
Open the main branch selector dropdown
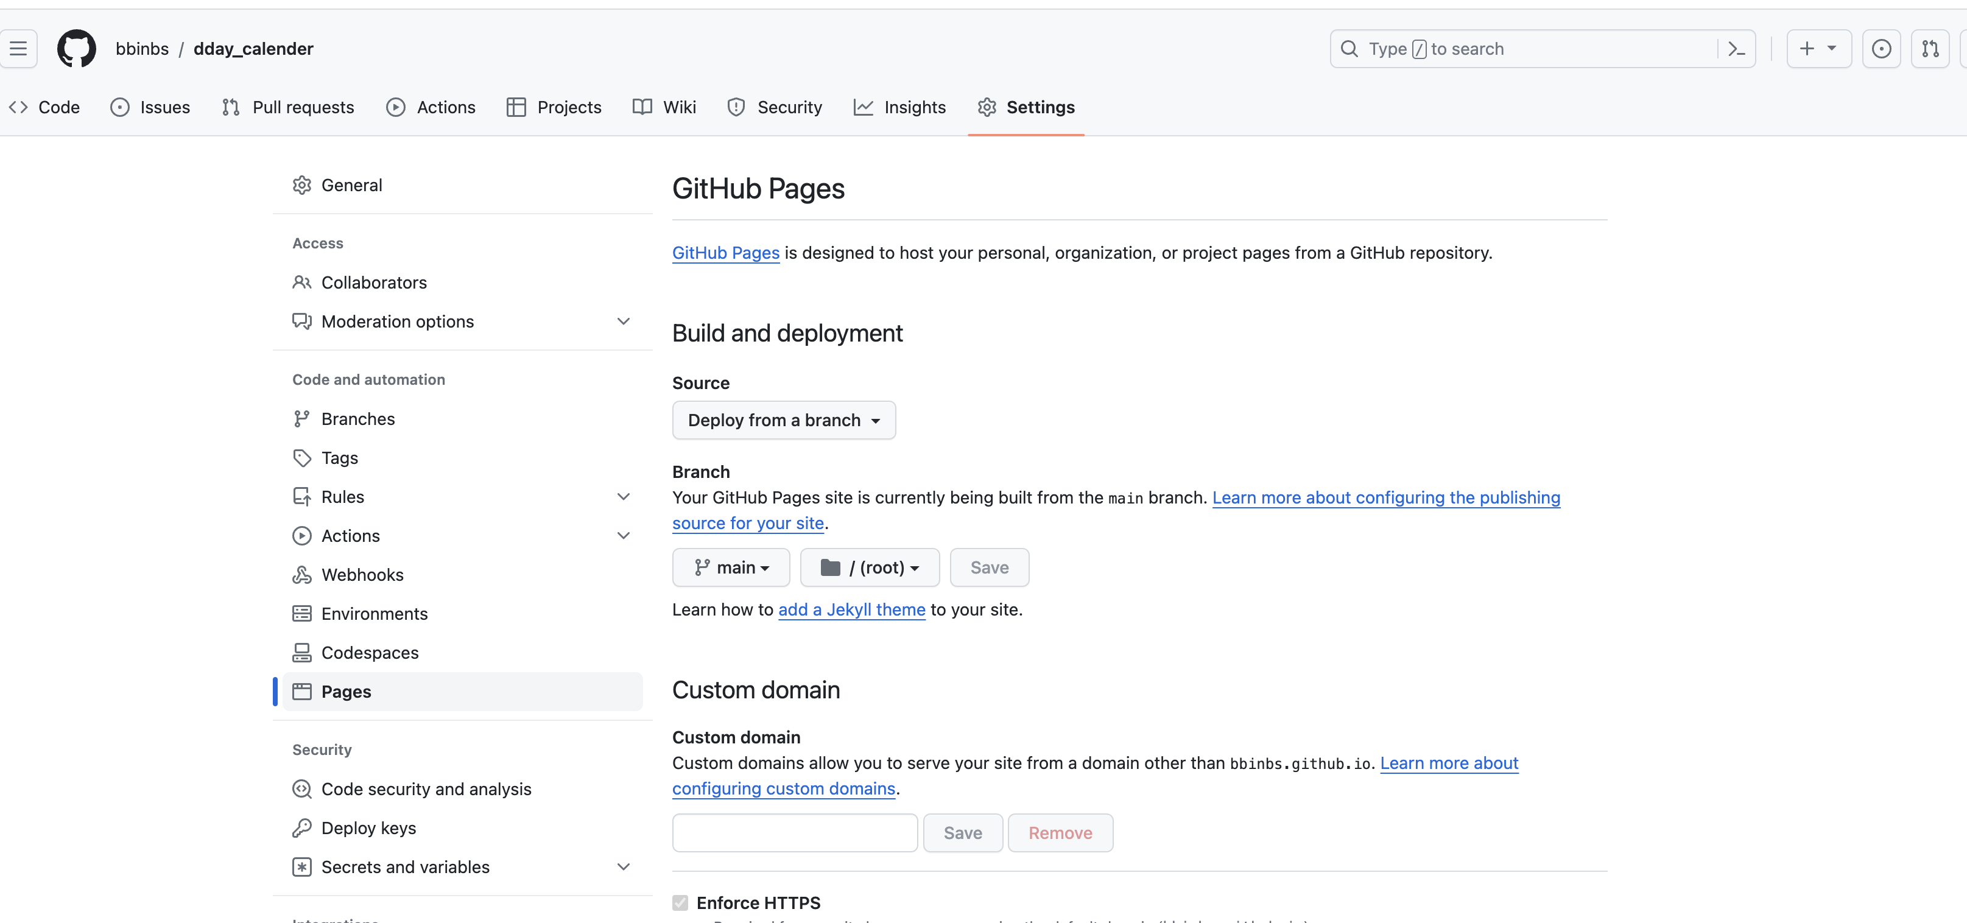pyautogui.click(x=731, y=567)
